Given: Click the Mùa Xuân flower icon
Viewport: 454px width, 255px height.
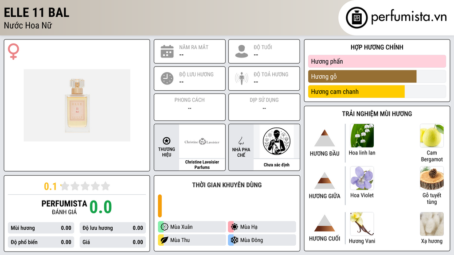Looking at the screenshot, I should tap(164, 227).
